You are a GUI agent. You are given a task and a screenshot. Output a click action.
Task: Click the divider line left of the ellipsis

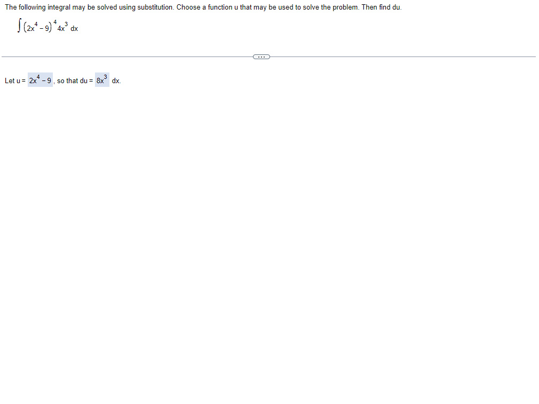[127, 56]
